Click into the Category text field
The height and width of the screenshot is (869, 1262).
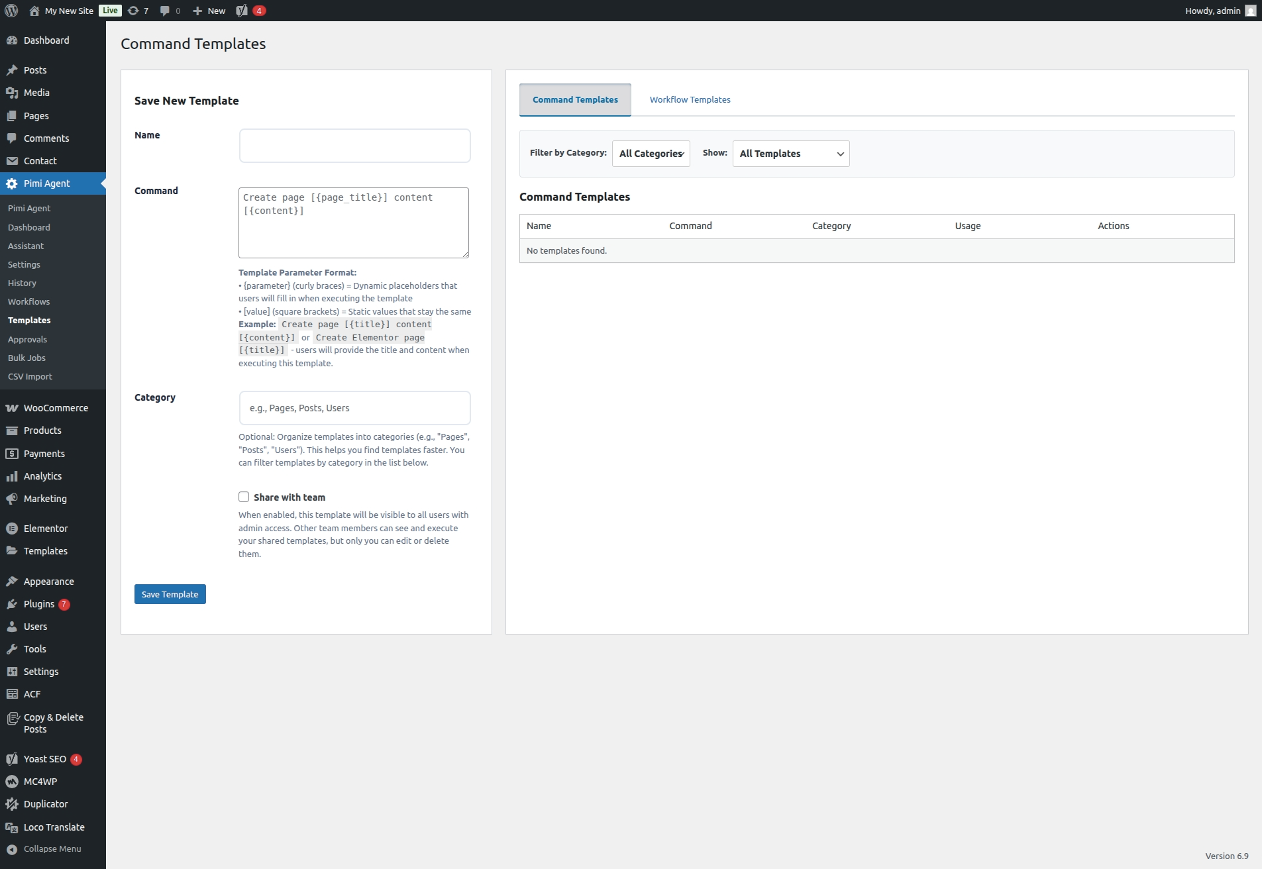355,408
